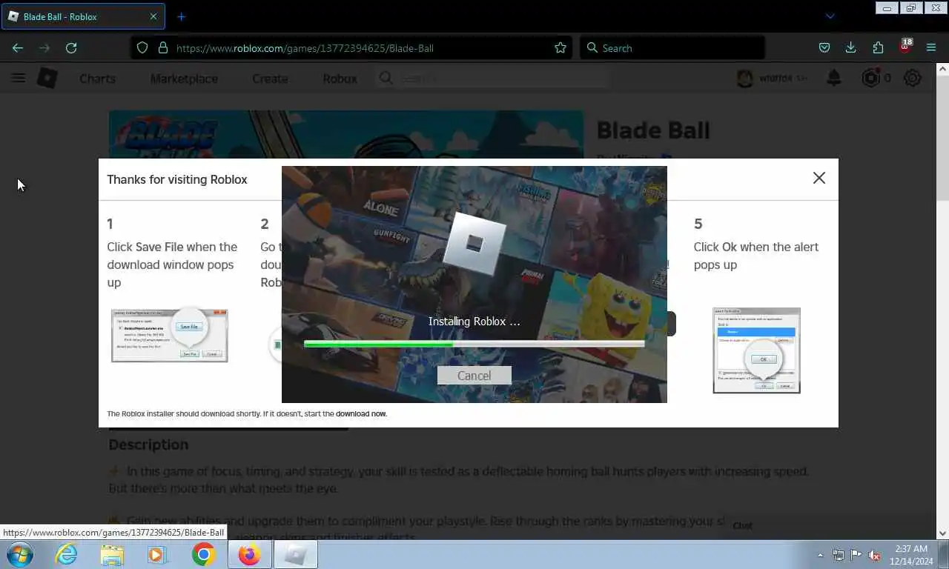Screen dimensions: 949x569
Task: Click the muted volume tray icon
Action: pyautogui.click(x=875, y=555)
